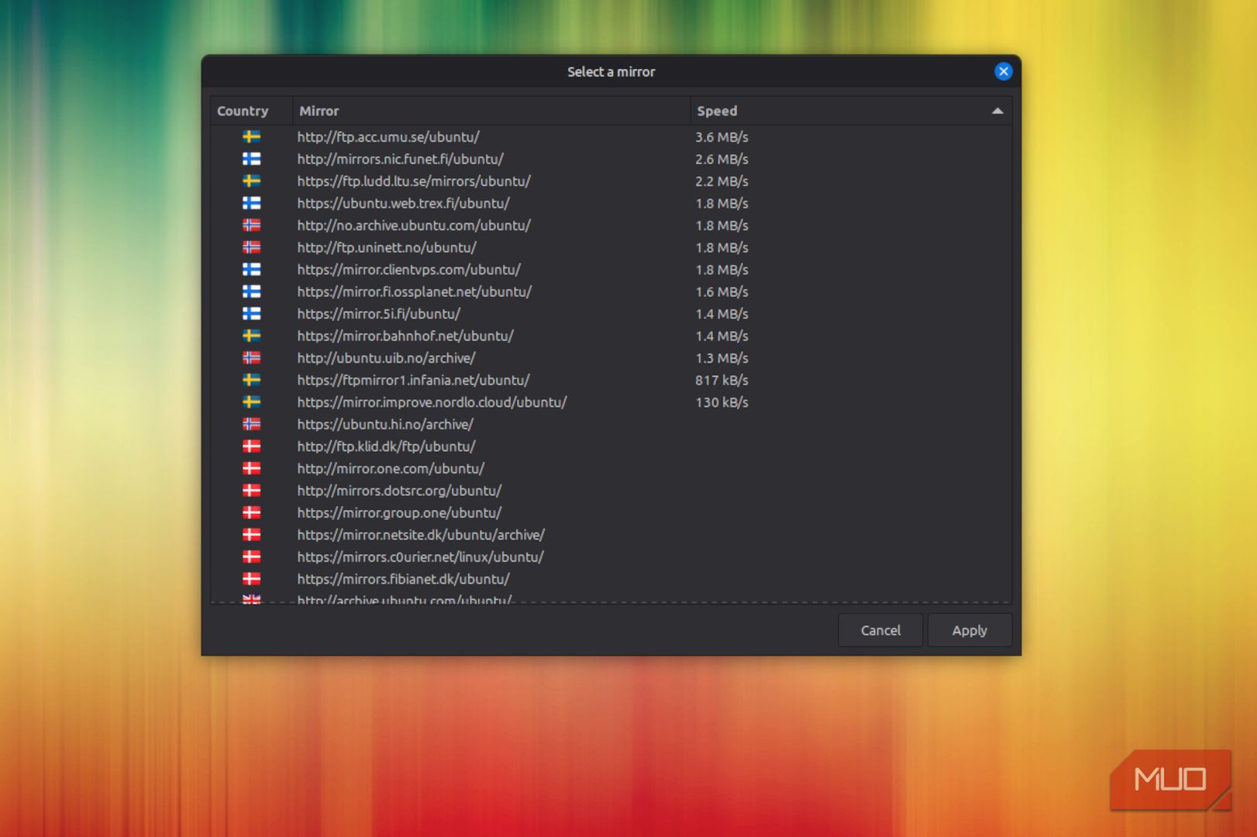Click the Swedish flag beside mirror.improve.nordlo.cloud
The image size is (1257, 837).
[x=251, y=402]
